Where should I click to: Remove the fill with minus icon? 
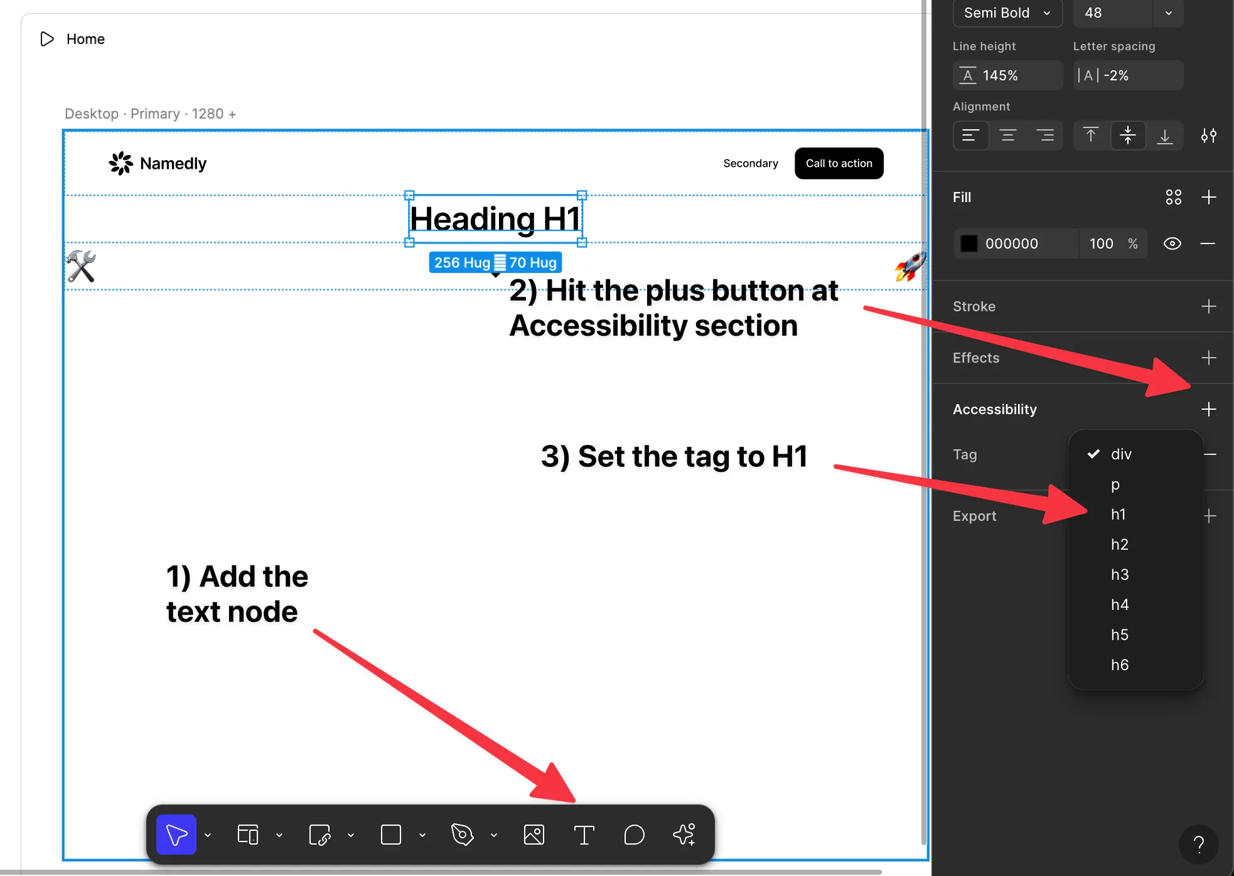click(x=1208, y=243)
